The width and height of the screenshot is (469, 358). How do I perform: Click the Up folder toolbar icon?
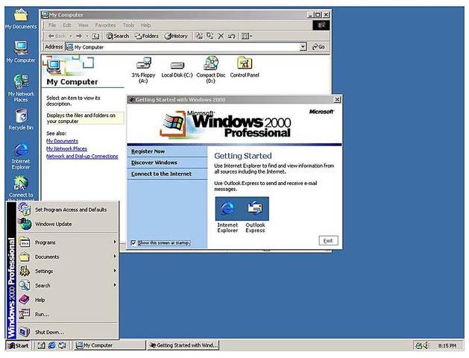(95, 37)
